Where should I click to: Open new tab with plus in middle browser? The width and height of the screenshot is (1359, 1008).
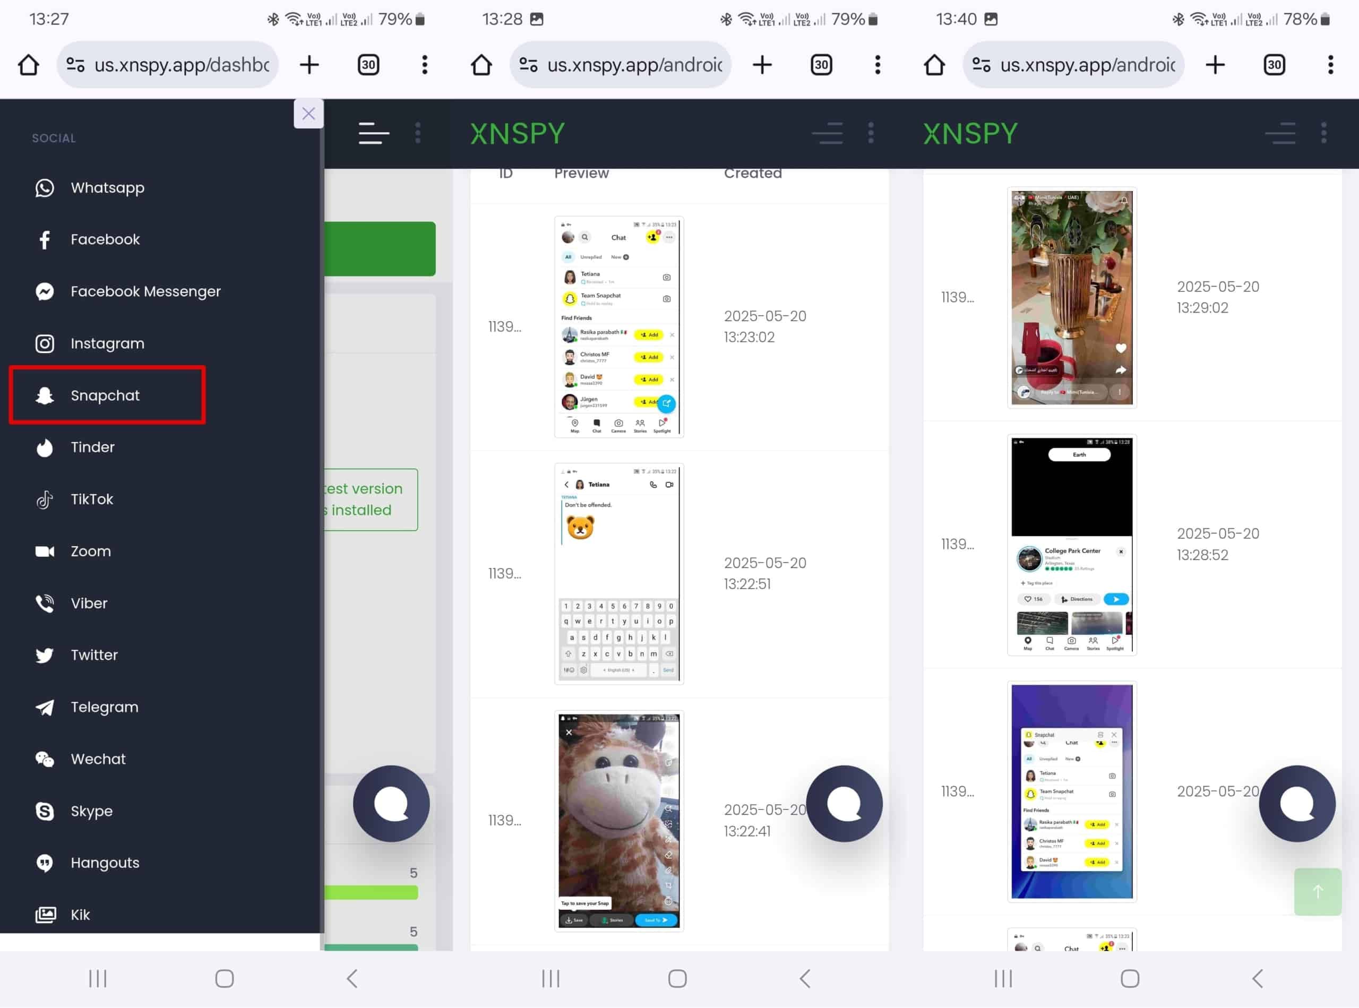pyautogui.click(x=762, y=65)
